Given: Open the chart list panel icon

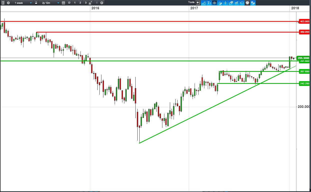Looking at the screenshot, I should coord(3,3).
